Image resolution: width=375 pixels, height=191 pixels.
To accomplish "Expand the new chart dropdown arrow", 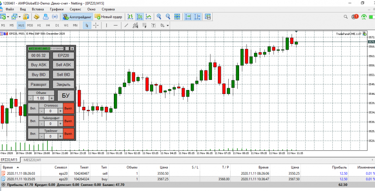I will point(8,17).
